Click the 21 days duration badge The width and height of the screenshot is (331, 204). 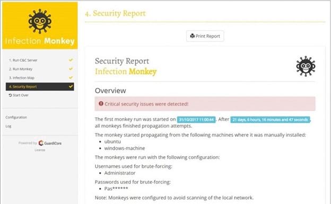point(270,120)
